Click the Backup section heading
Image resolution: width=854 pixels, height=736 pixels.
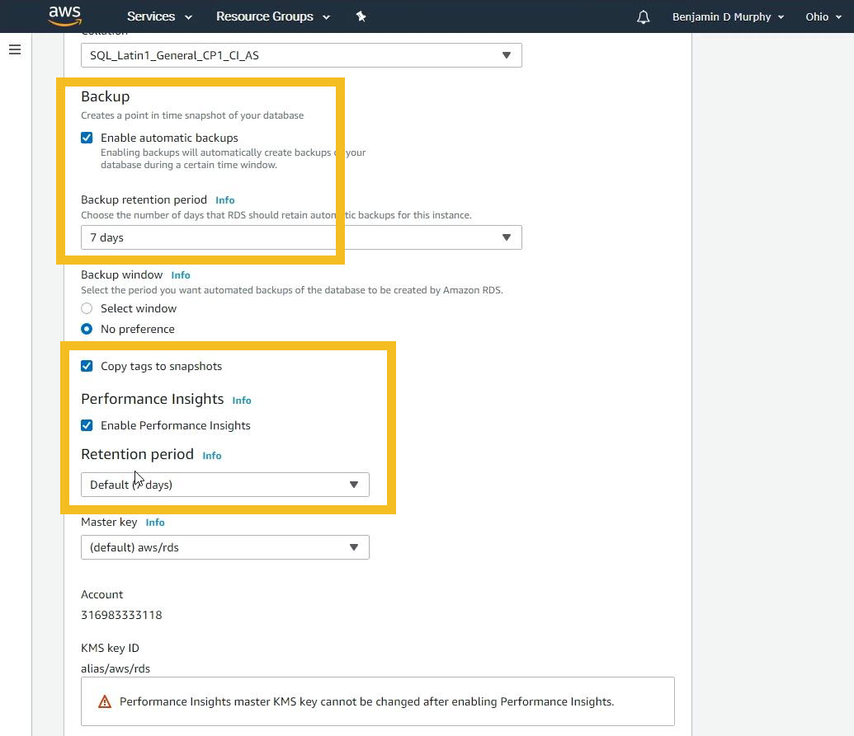pos(105,96)
